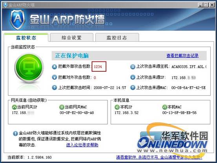Image resolution: width=217 pixels, height=163 pixels.
Task: Click the 金山ARP防火墙 shield logo
Action: pos(18,19)
